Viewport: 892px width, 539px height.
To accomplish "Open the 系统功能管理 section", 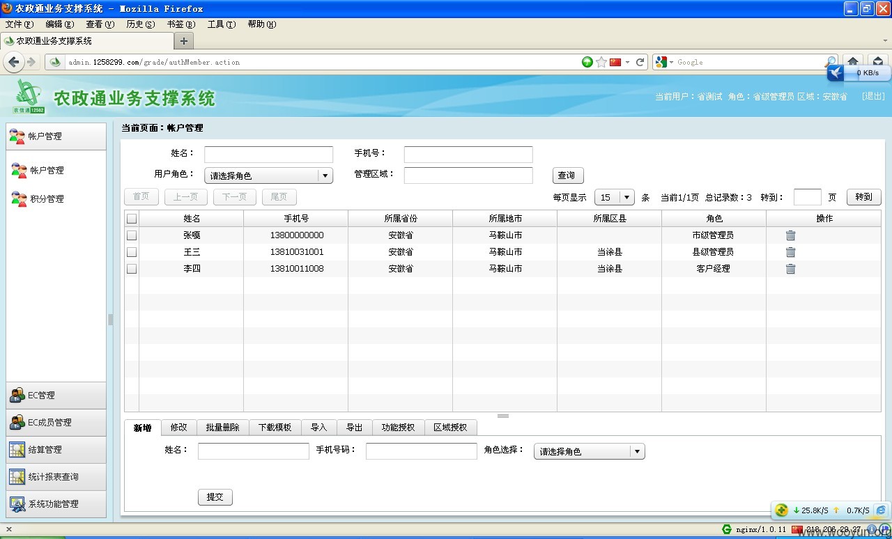I will point(56,504).
